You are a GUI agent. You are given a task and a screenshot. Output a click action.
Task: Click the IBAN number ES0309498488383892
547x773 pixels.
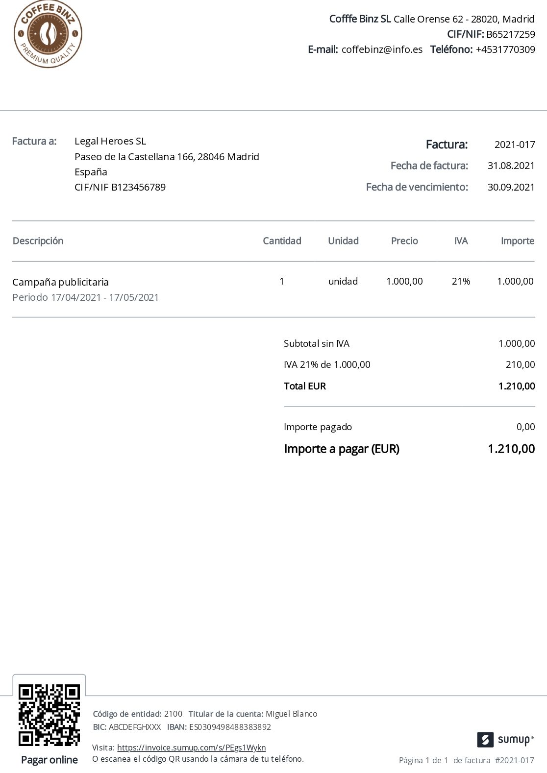(x=230, y=727)
